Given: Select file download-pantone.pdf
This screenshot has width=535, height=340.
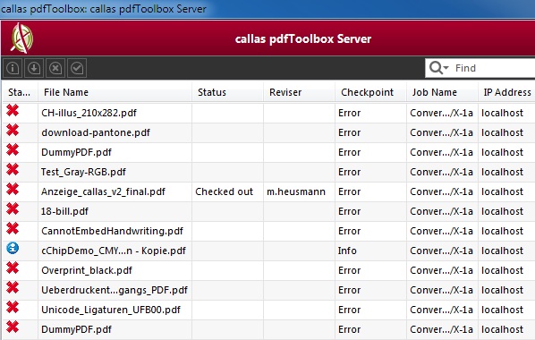Looking at the screenshot, I should [96, 132].
